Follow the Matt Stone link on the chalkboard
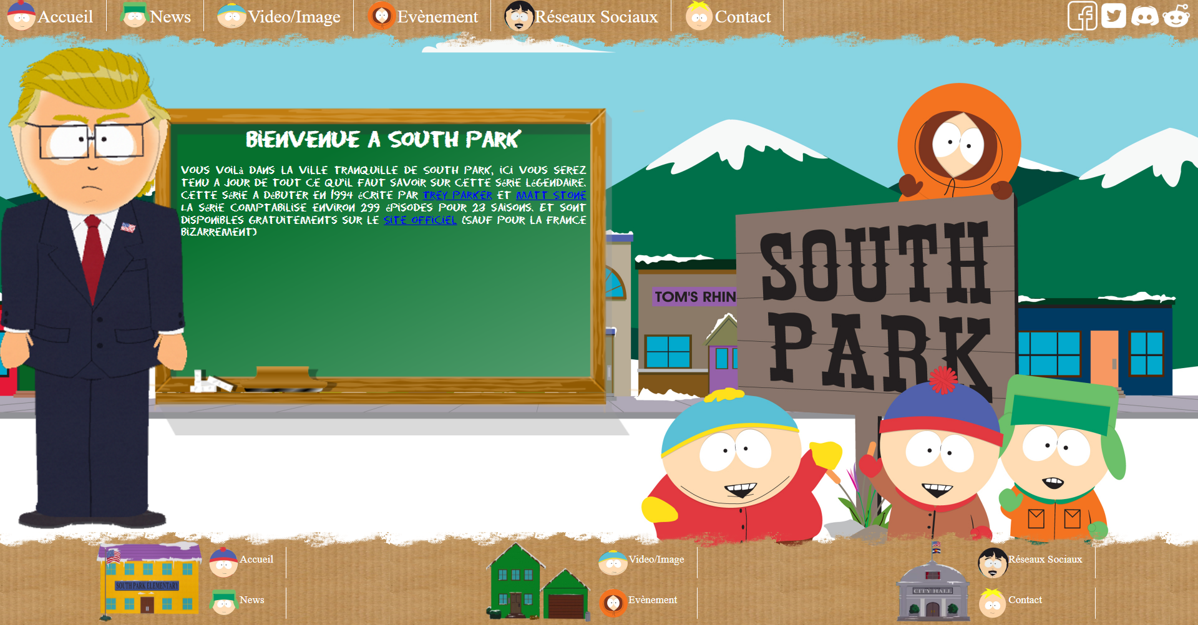The height and width of the screenshot is (625, 1198). click(x=551, y=195)
